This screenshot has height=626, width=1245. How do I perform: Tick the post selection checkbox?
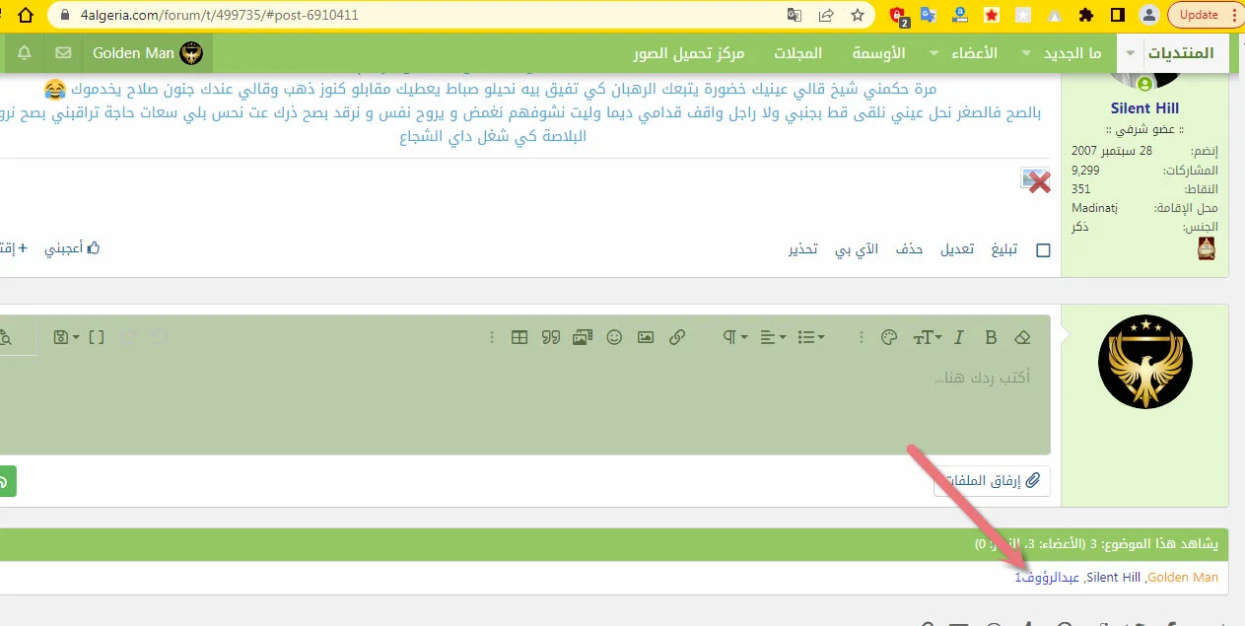click(1043, 250)
